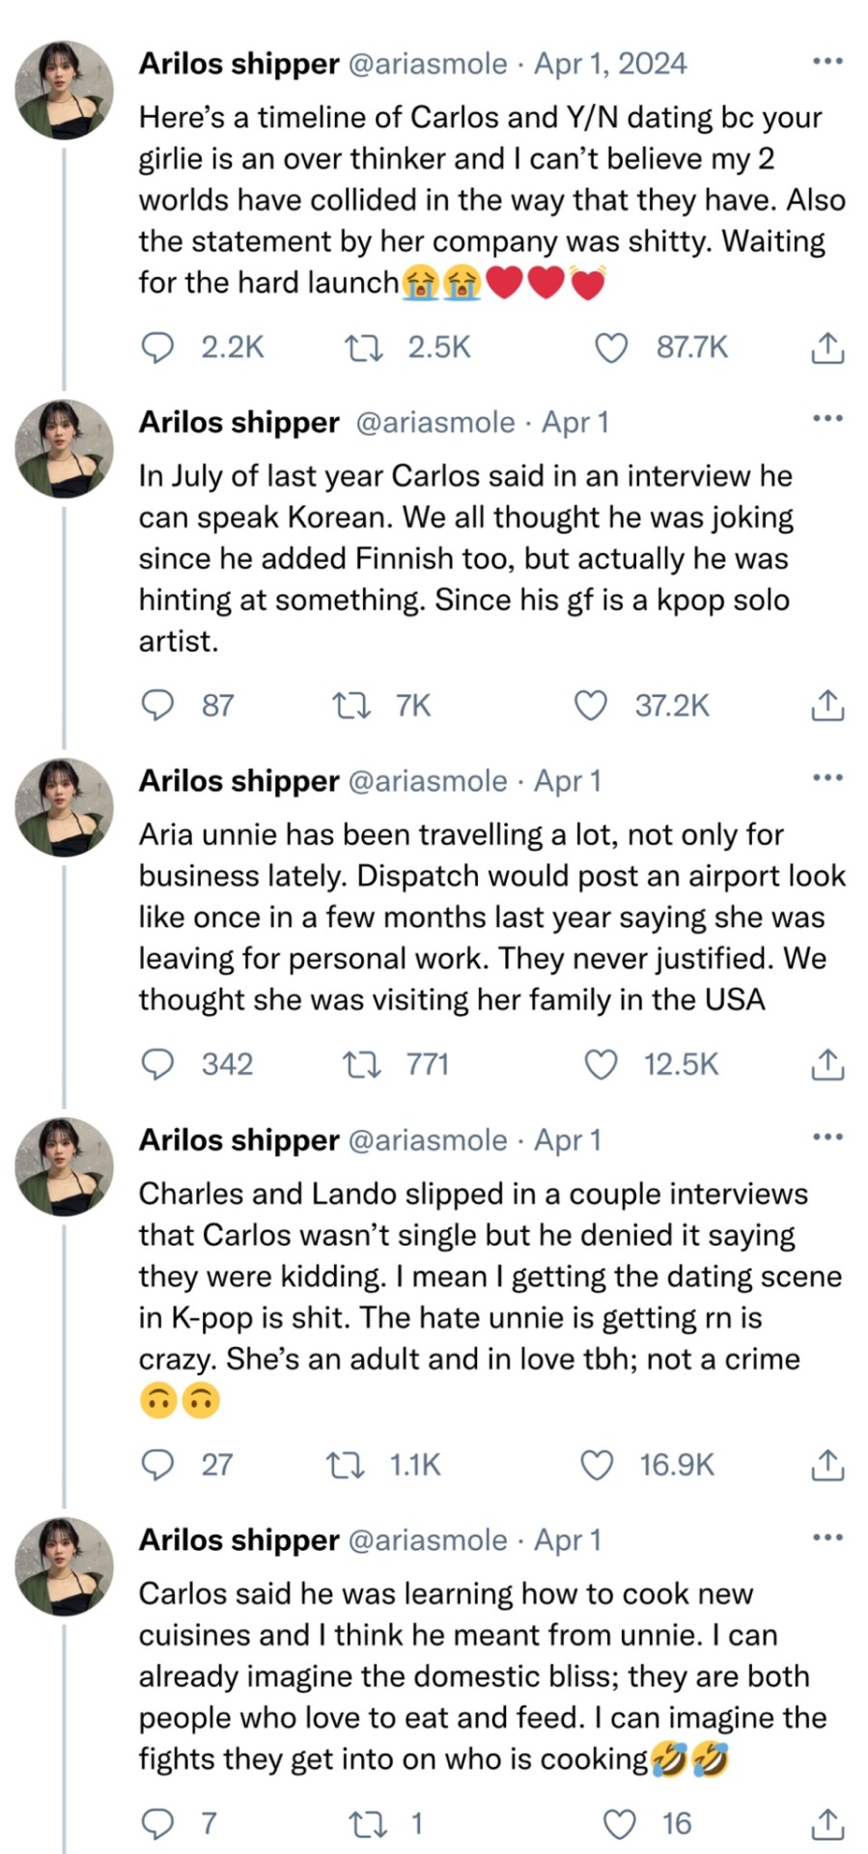Retweet the tweet with 7K retweets
Screen dimensions: 868x1854
(350, 706)
